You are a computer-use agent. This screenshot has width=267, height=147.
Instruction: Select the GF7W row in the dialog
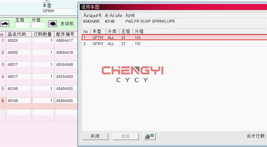pos(174,37)
